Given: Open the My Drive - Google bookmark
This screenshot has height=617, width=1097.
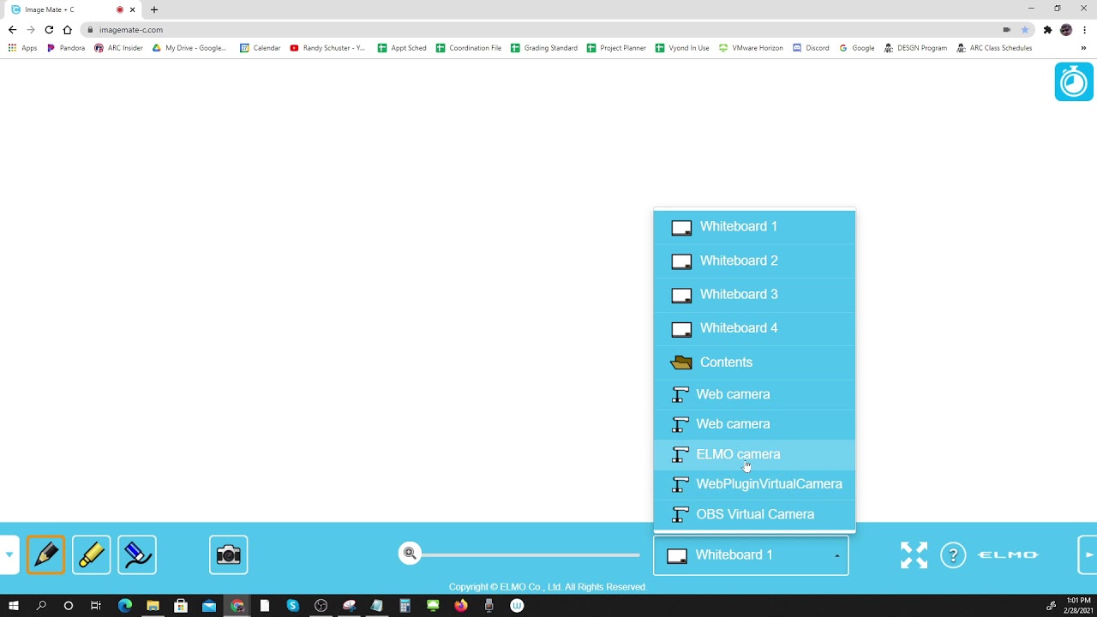Looking at the screenshot, I should click(x=189, y=48).
